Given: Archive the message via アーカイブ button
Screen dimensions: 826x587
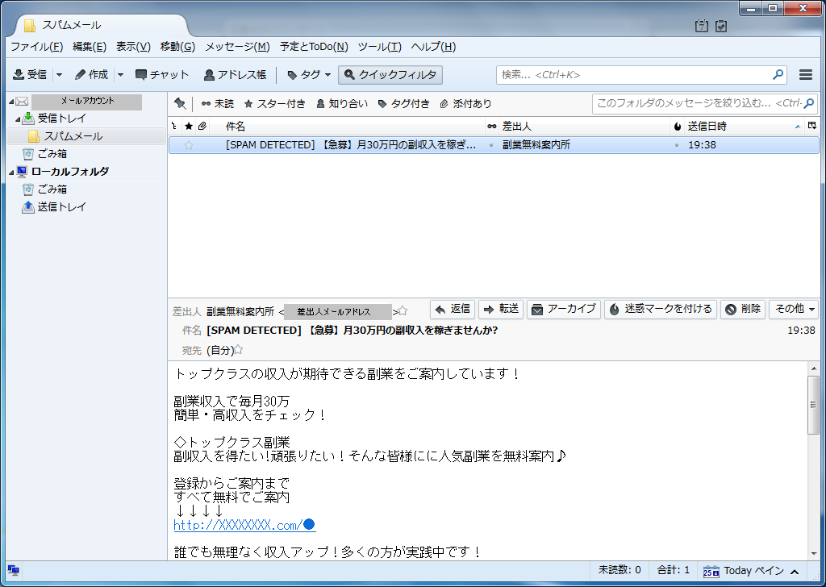Looking at the screenshot, I should [564, 310].
